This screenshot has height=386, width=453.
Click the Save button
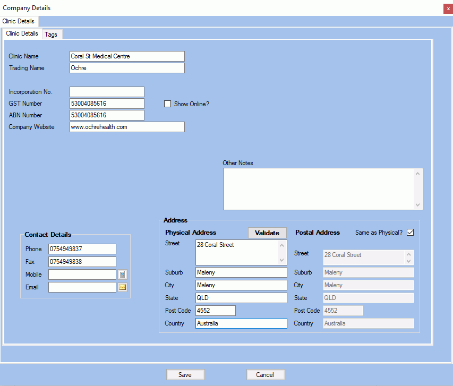(185, 374)
